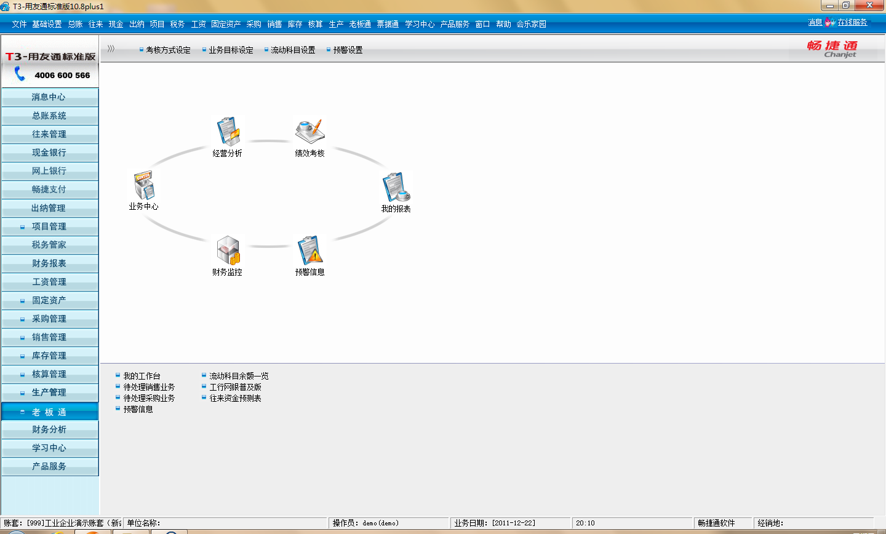This screenshot has height=534, width=886.
Task: Open the 待处理采购业务 link
Action: click(149, 398)
